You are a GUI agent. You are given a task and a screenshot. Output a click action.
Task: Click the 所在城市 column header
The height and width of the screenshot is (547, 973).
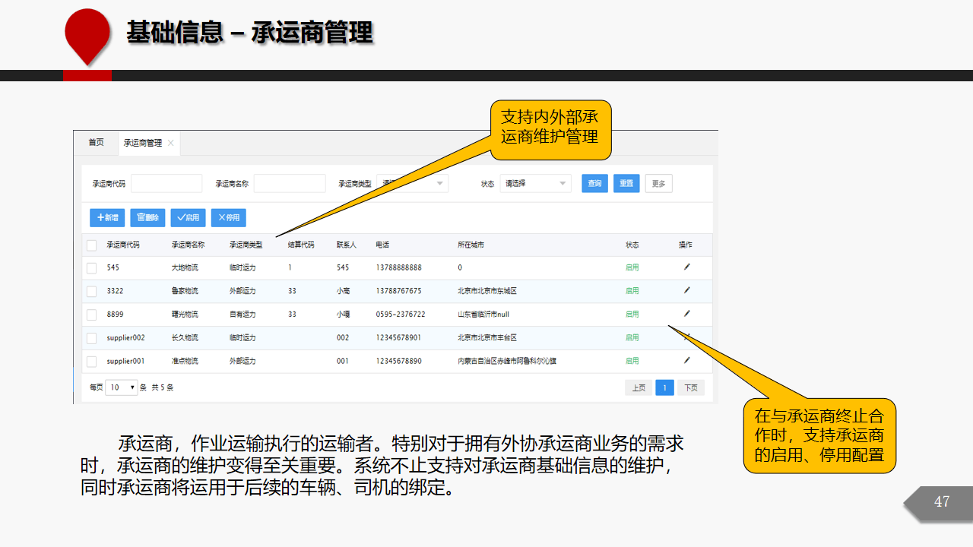click(x=471, y=245)
